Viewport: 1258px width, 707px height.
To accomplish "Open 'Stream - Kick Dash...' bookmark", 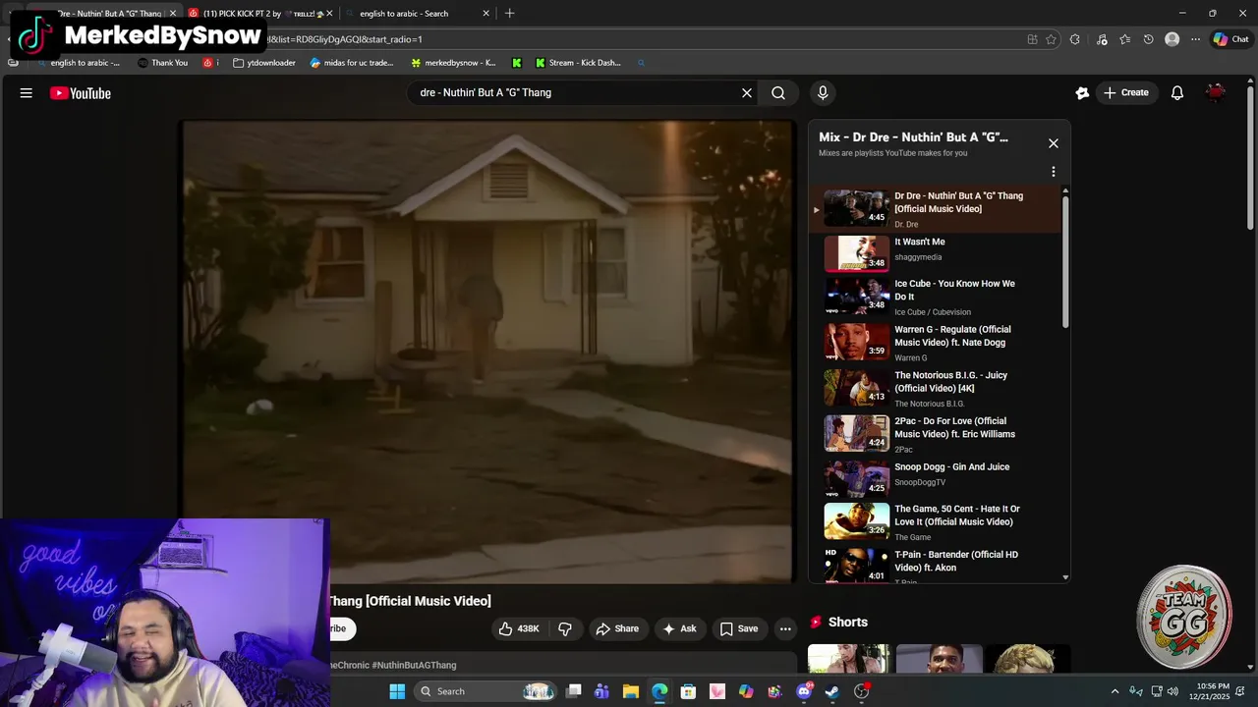I will pos(578,63).
